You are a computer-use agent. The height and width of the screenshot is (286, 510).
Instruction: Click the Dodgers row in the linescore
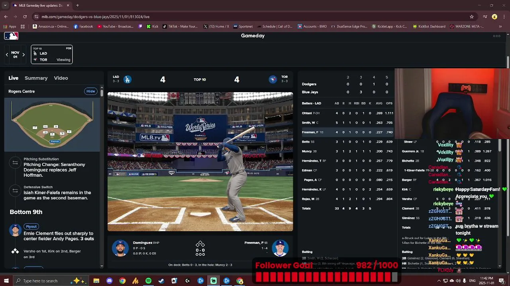[x=348, y=84]
